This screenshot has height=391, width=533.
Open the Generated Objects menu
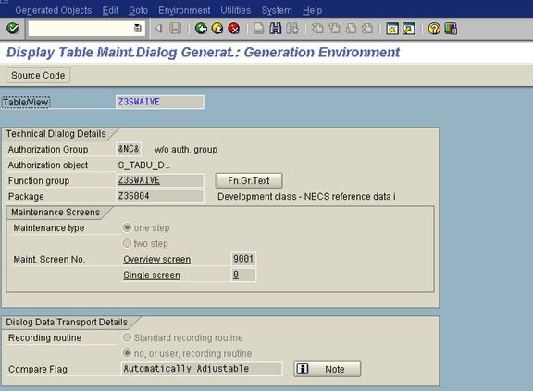pos(54,10)
